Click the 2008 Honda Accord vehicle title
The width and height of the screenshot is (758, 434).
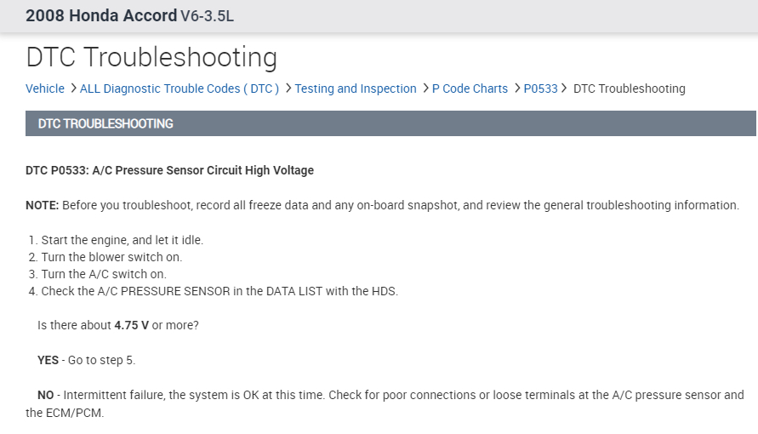coord(100,16)
